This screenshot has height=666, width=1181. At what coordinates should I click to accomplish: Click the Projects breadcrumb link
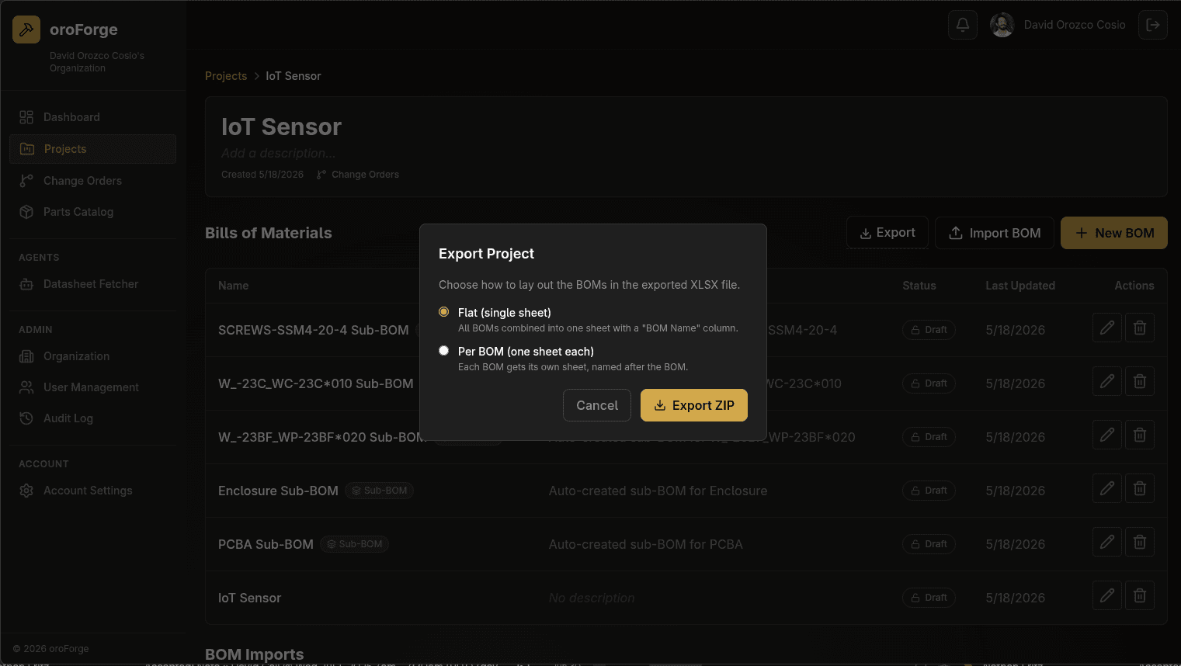[226, 76]
